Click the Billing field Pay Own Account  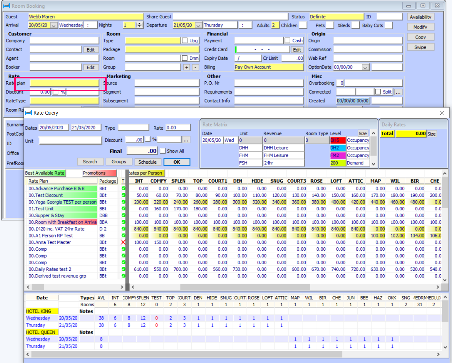[x=269, y=67]
